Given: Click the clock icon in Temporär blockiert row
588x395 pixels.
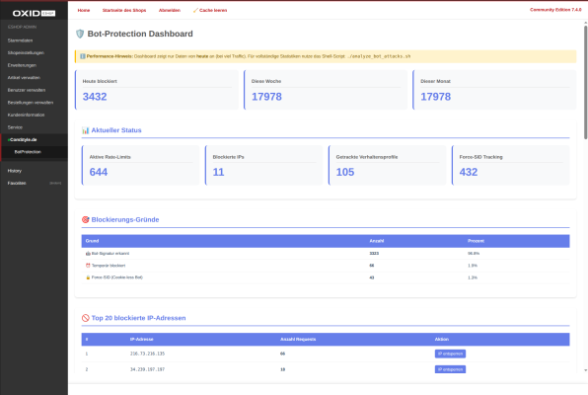Looking at the screenshot, I should coord(88,266).
